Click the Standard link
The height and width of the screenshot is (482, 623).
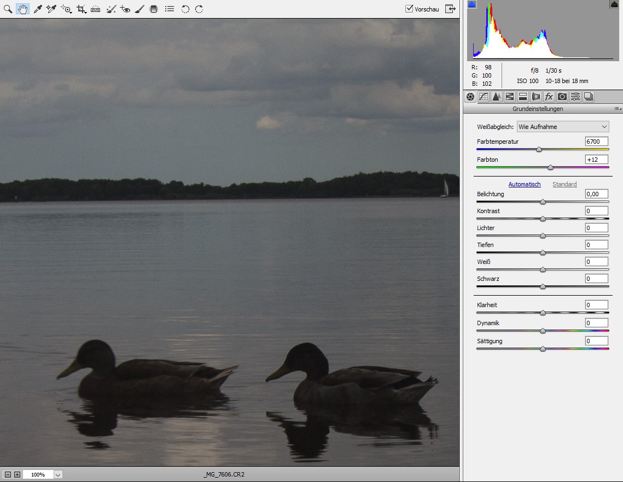564,184
